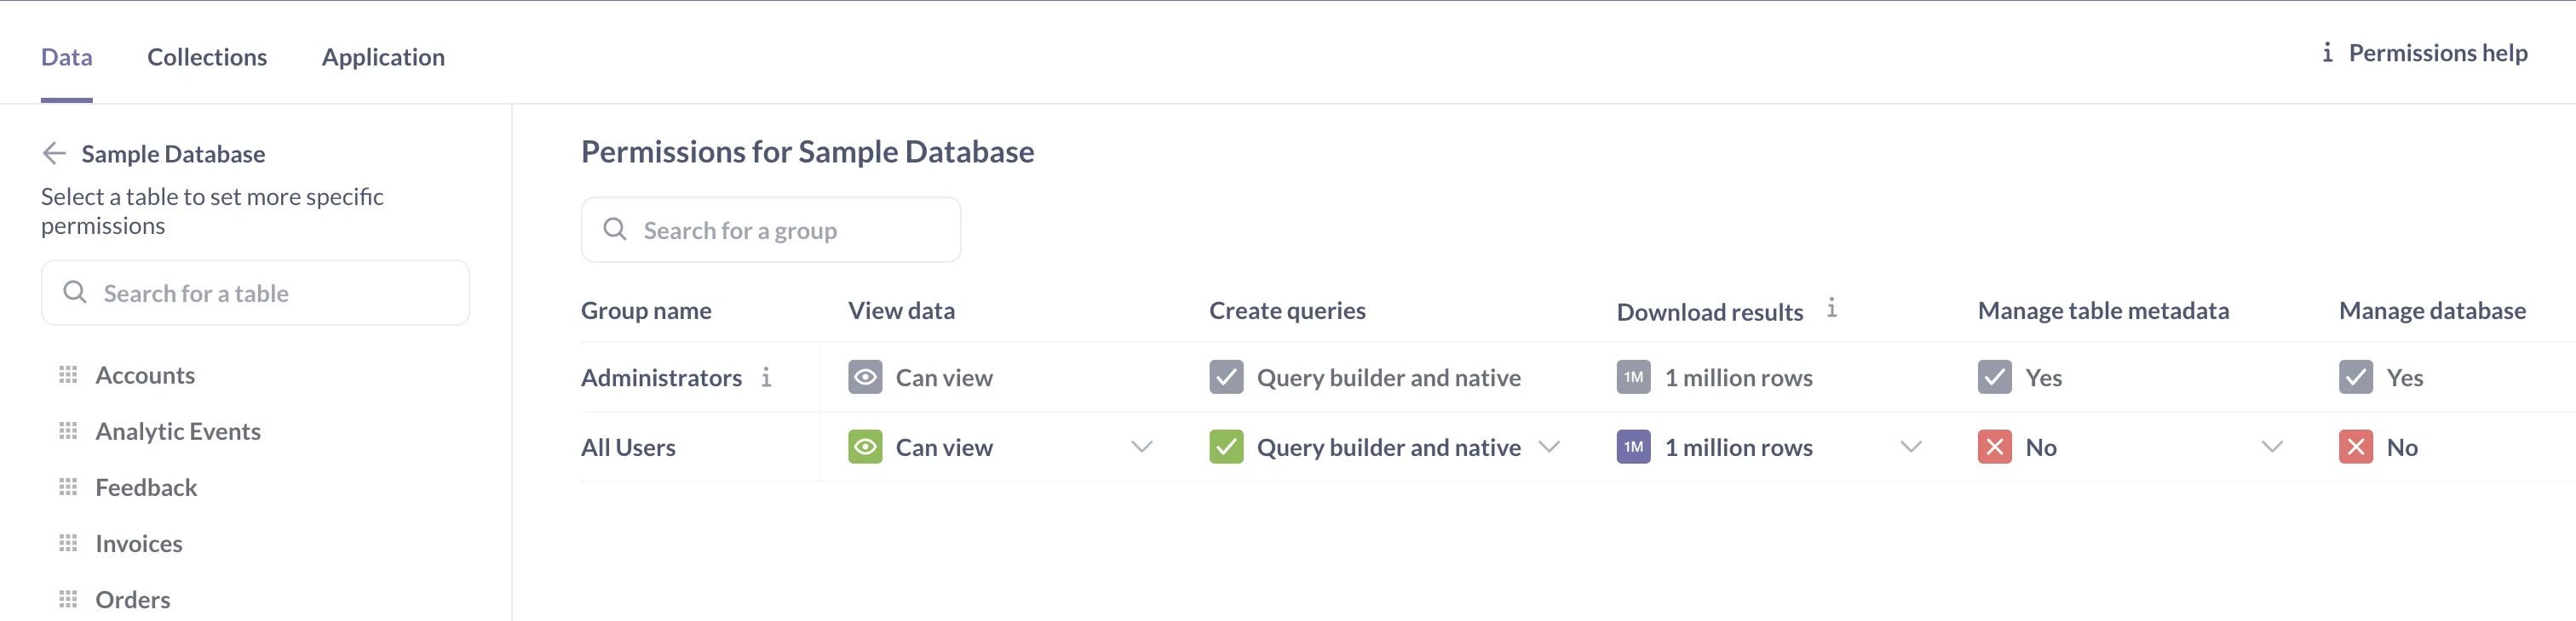Select the Feedback table

pyautogui.click(x=146, y=487)
